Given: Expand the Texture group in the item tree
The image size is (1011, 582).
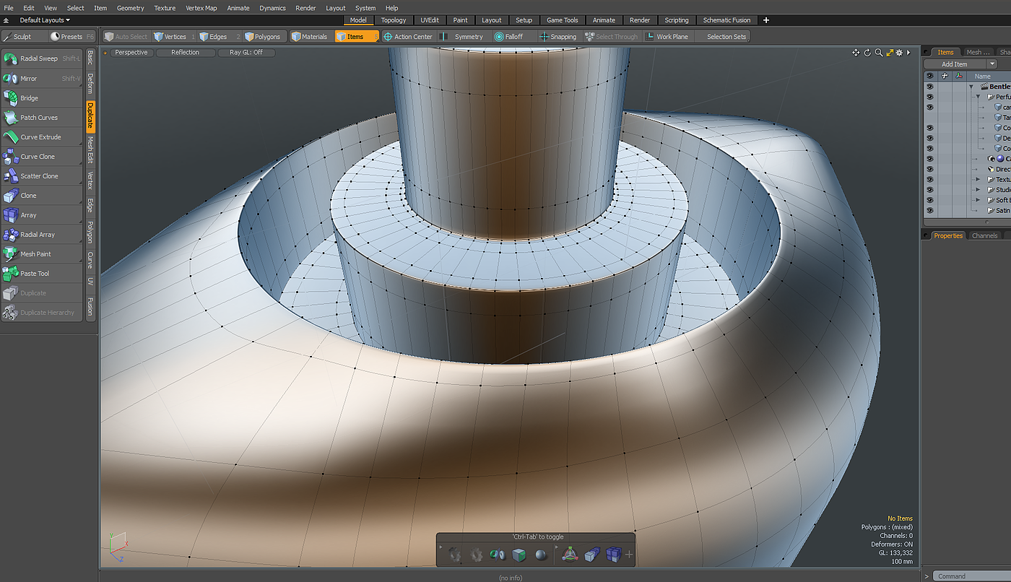Looking at the screenshot, I should click(x=979, y=179).
